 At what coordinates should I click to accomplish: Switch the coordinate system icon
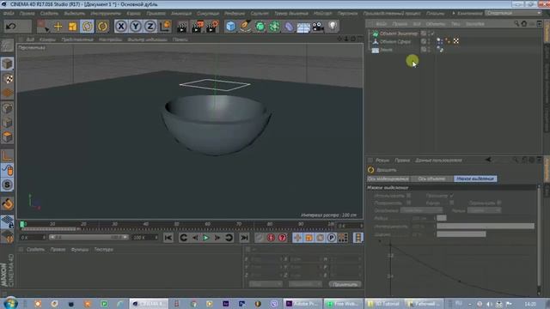[x=165, y=27]
